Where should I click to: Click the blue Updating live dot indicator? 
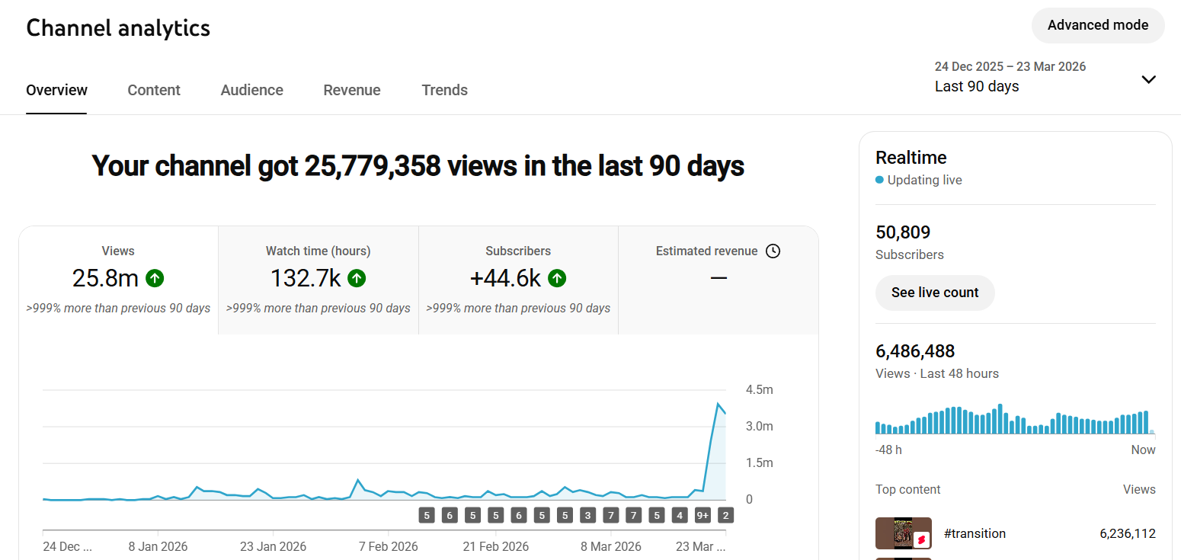pos(879,181)
